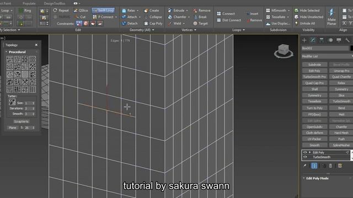Click the object color swatch
Image resolution: width=353 pixels, height=198 pixels.
[351, 48]
